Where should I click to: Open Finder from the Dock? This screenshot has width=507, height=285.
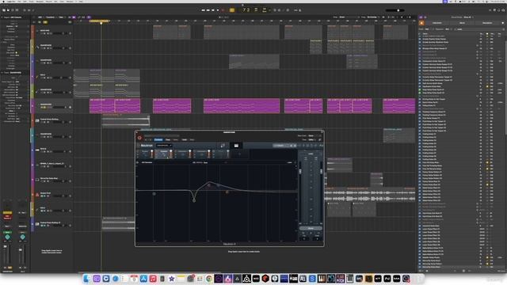[x=87, y=279]
